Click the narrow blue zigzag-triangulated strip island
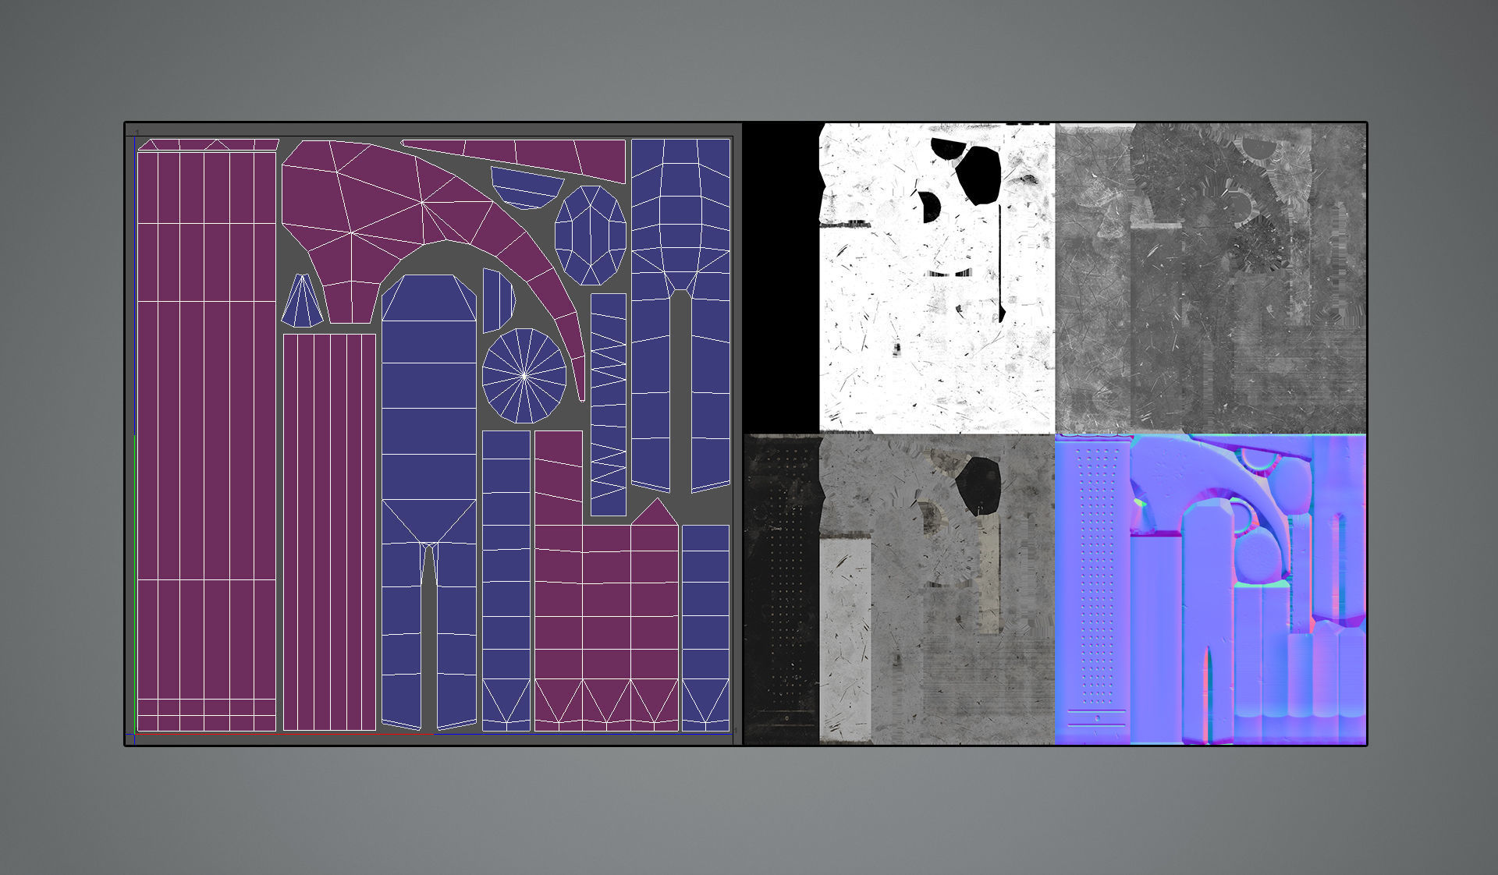 pos(609,404)
